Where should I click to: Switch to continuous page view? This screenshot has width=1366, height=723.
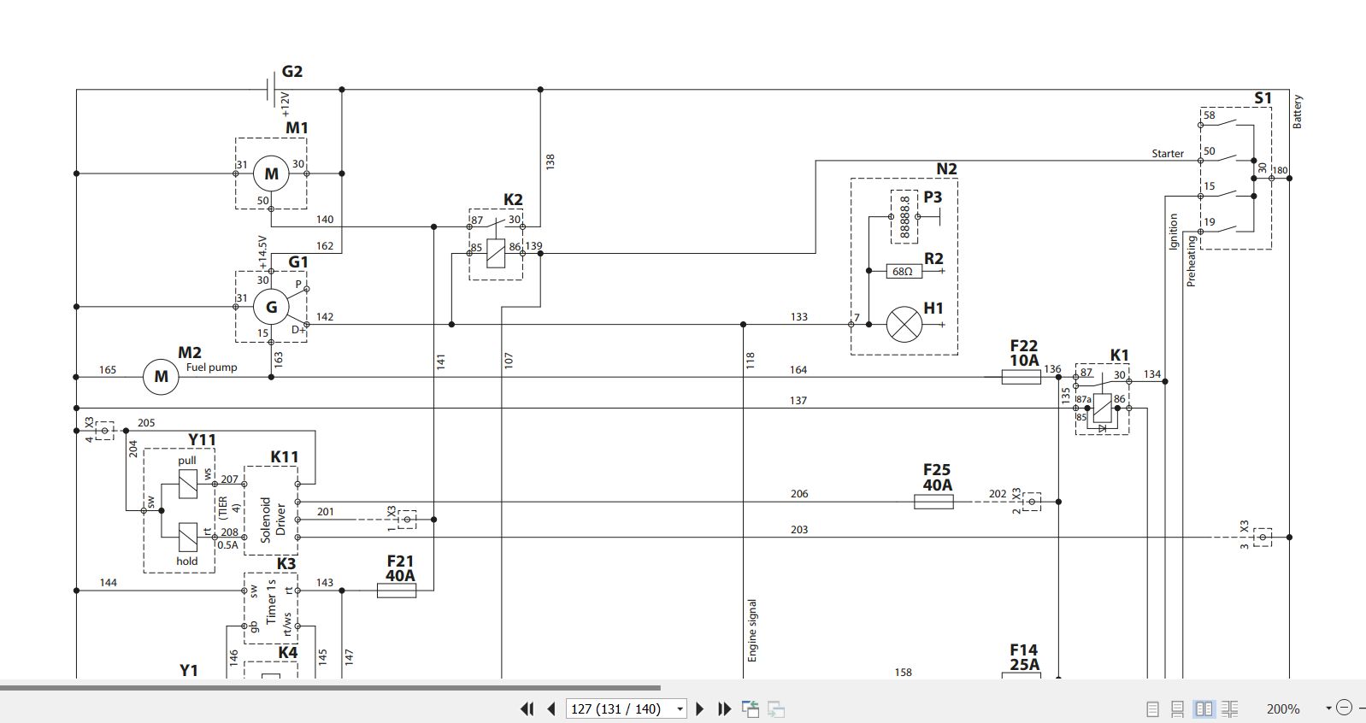[x=1177, y=708]
